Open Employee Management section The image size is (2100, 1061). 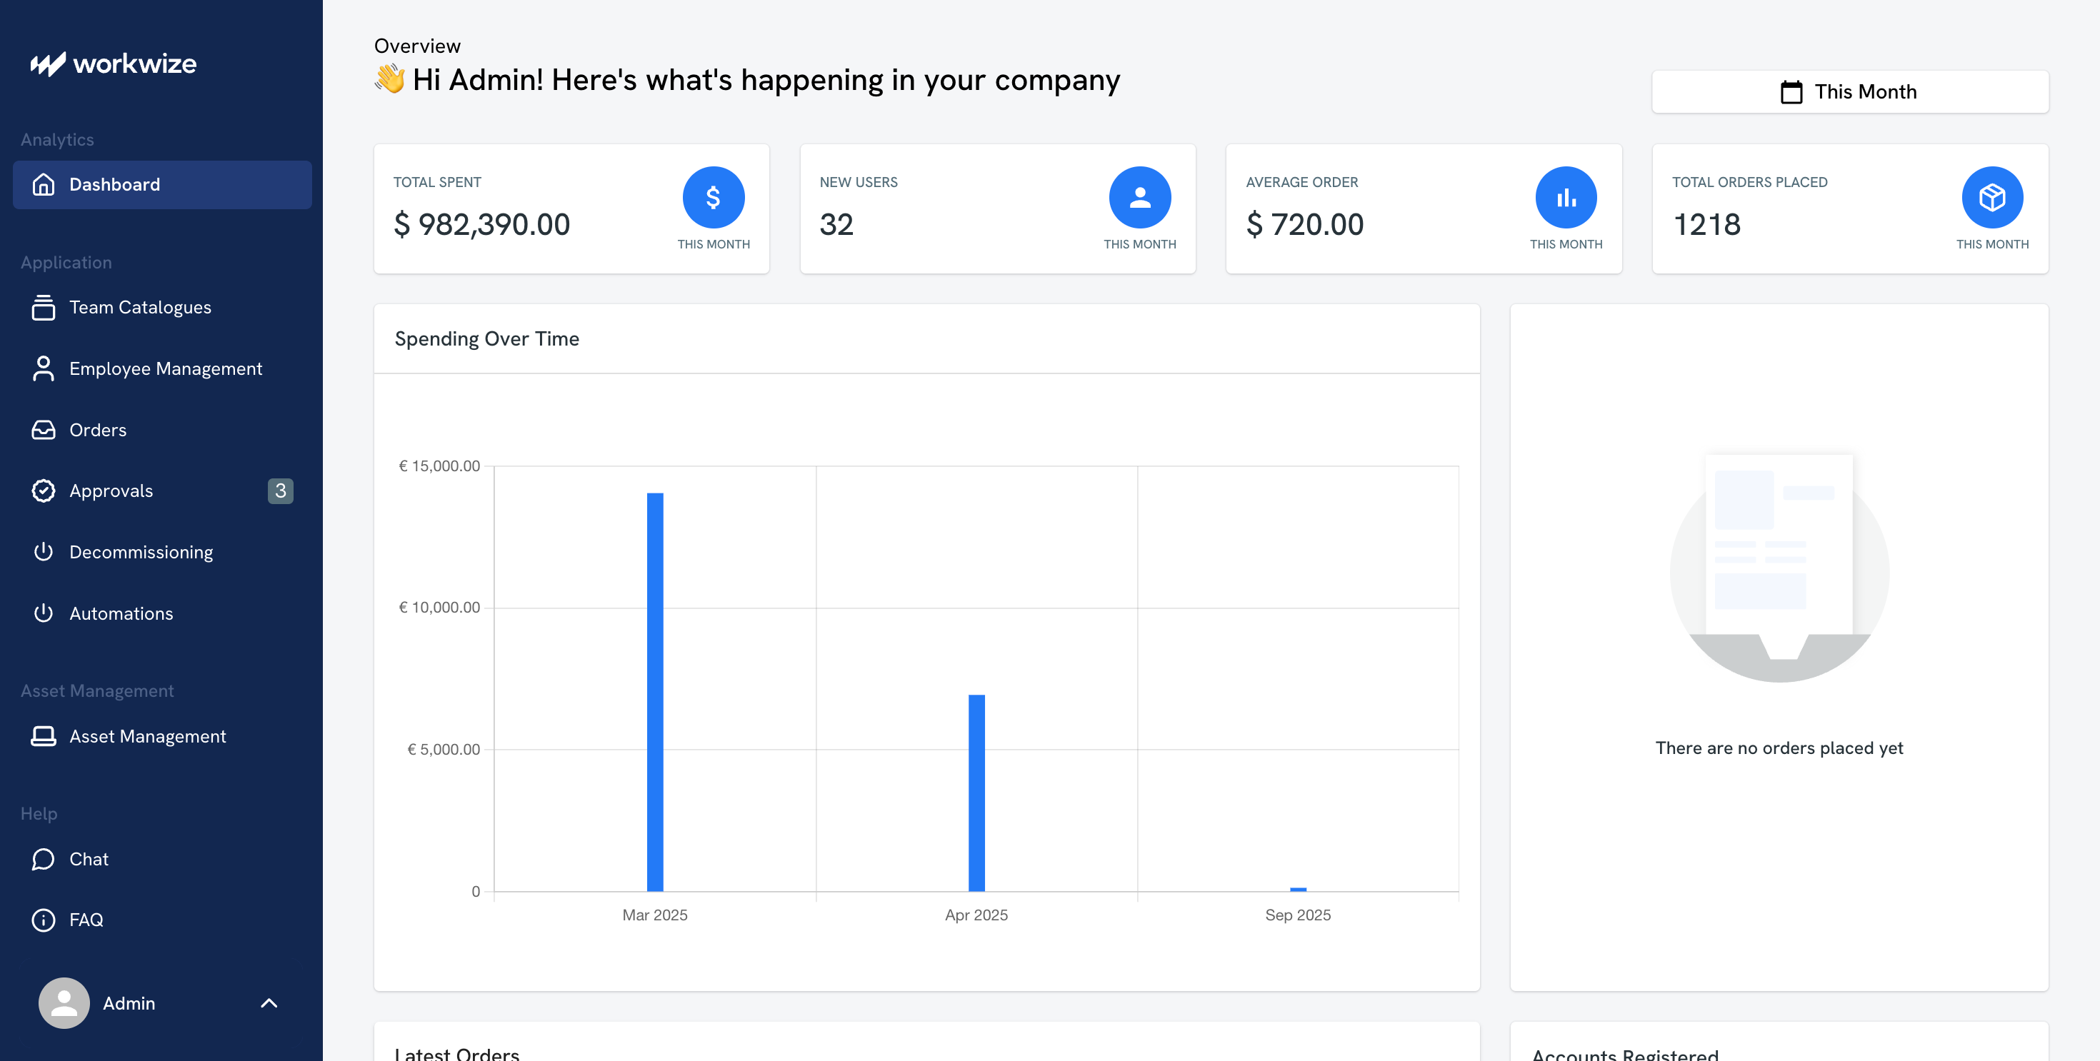[165, 368]
